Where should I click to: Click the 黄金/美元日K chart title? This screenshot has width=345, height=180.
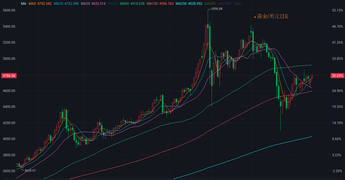point(273,17)
